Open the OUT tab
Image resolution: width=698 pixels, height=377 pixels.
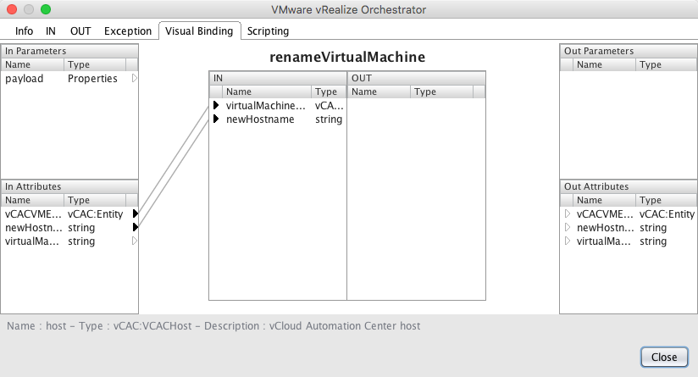[80, 30]
